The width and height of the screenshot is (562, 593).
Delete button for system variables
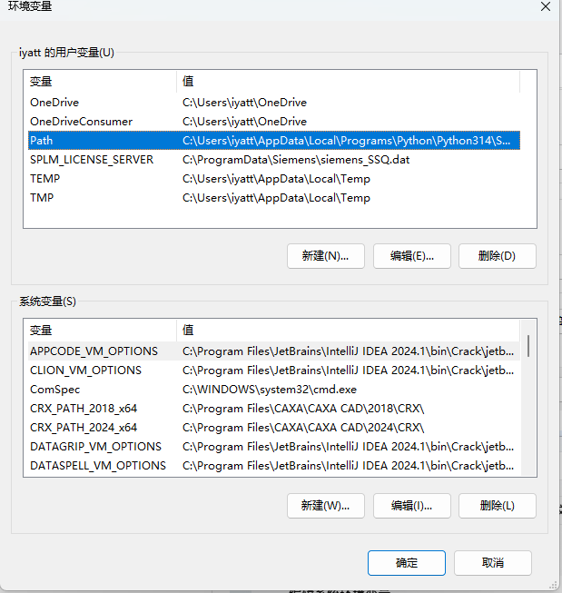[497, 505]
